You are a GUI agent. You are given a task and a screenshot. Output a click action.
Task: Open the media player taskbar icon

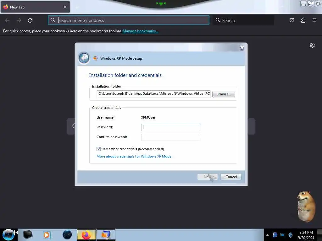pyautogui.click(x=47, y=235)
